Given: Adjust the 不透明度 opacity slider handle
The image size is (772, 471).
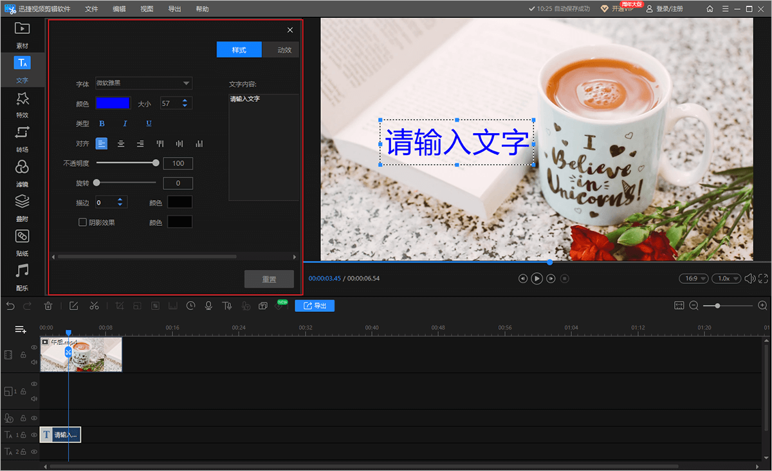Looking at the screenshot, I should point(156,163).
